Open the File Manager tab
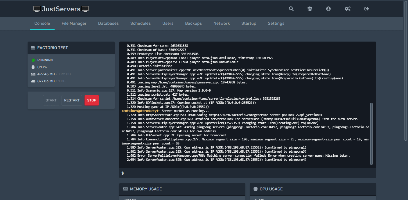 pyautogui.click(x=74, y=23)
